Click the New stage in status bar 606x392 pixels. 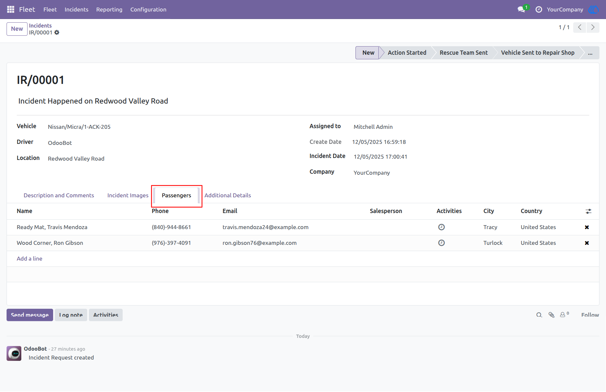tap(368, 53)
